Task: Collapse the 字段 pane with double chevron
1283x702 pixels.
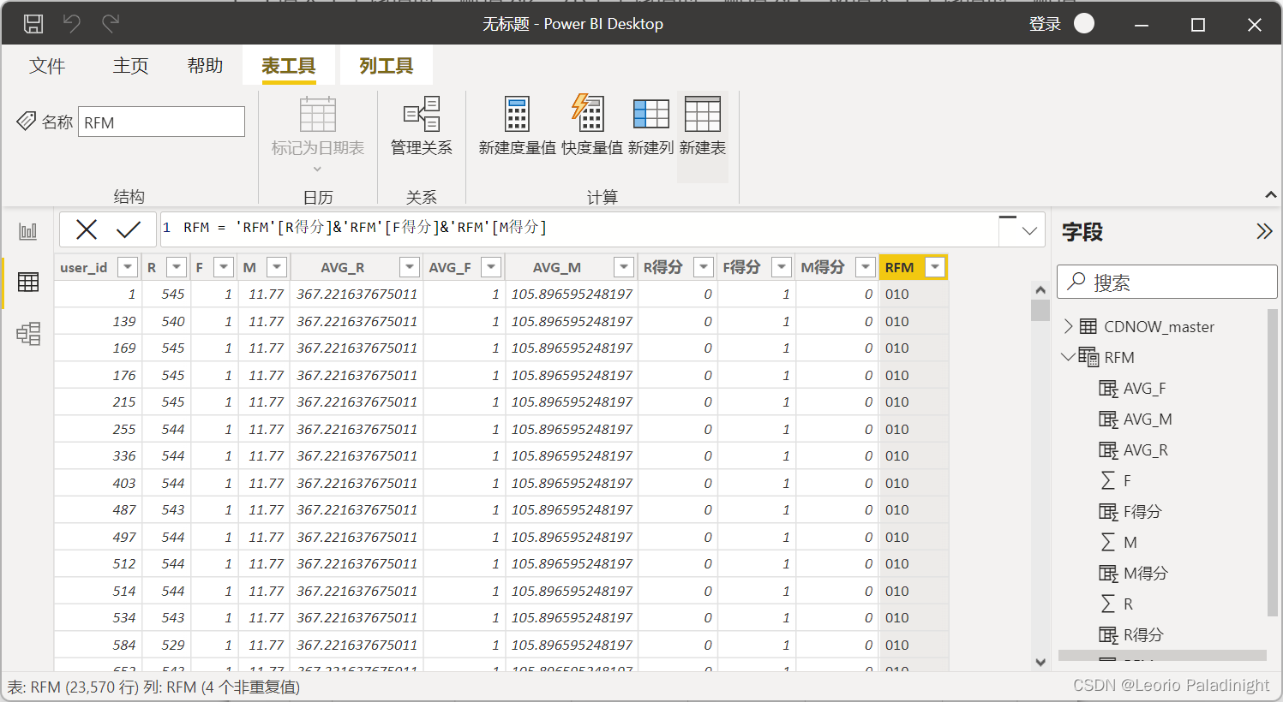Action: (x=1264, y=231)
